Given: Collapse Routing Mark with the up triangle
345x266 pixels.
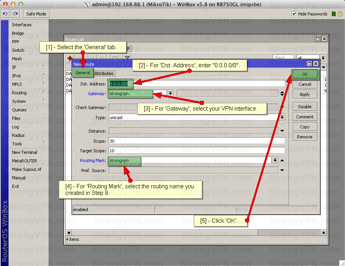Looking at the screenshot, I should pos(282,160).
